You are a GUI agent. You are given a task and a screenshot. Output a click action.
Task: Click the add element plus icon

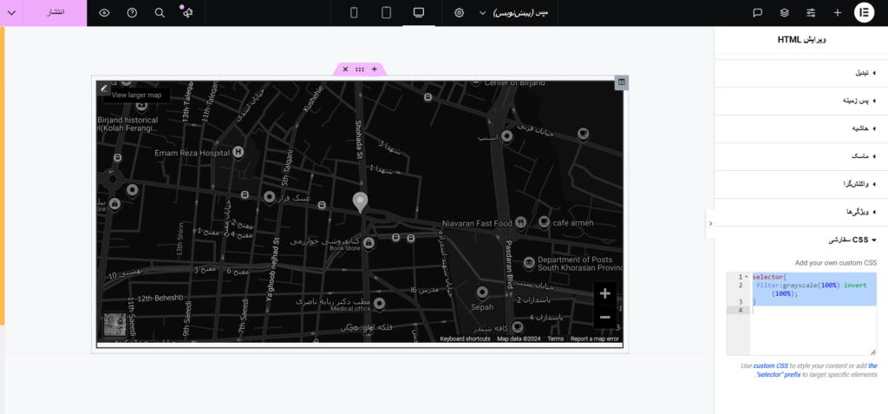tap(839, 13)
